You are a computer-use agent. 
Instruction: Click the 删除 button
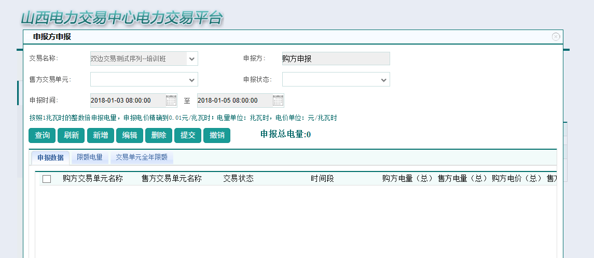click(x=159, y=136)
